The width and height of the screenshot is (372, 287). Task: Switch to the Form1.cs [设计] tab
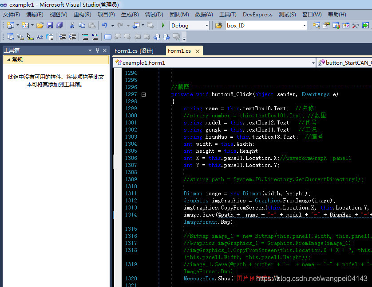[x=134, y=51]
